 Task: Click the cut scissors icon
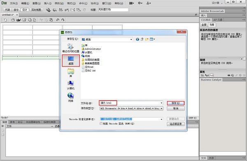pyautogui.click(x=41, y=20)
